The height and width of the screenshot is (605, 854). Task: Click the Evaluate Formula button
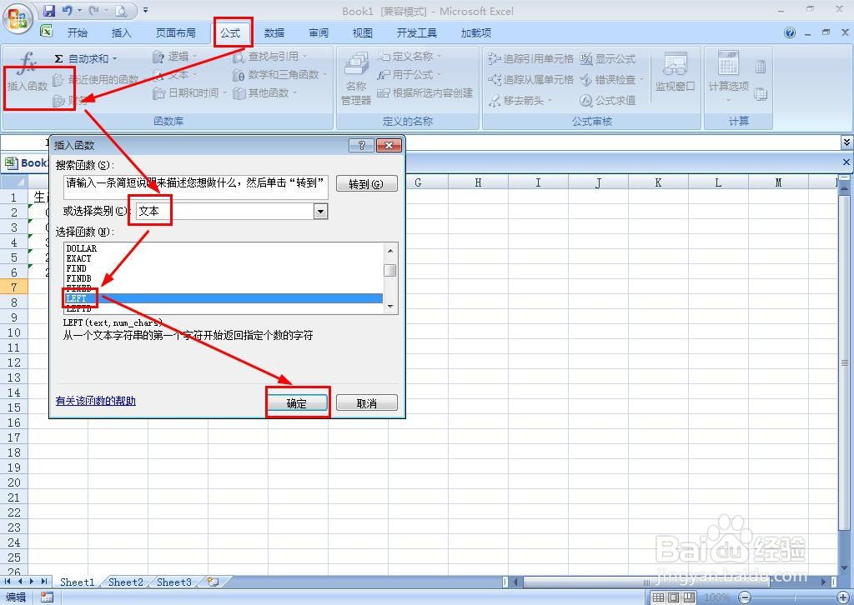[x=607, y=100]
